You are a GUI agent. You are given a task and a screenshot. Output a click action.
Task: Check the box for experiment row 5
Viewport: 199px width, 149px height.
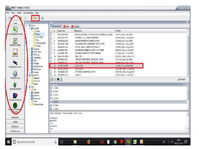[x=51, y=41]
